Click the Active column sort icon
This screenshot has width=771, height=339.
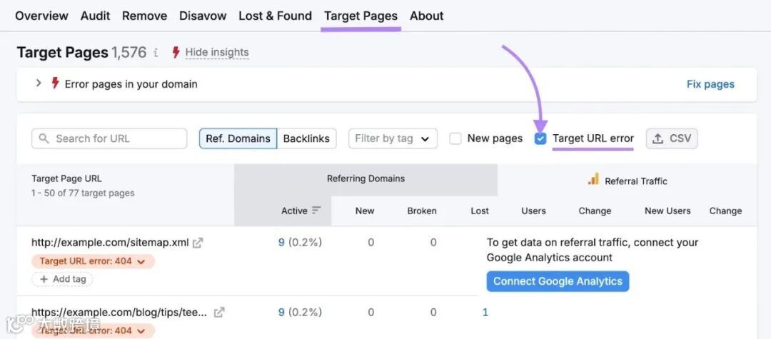pyautogui.click(x=317, y=211)
